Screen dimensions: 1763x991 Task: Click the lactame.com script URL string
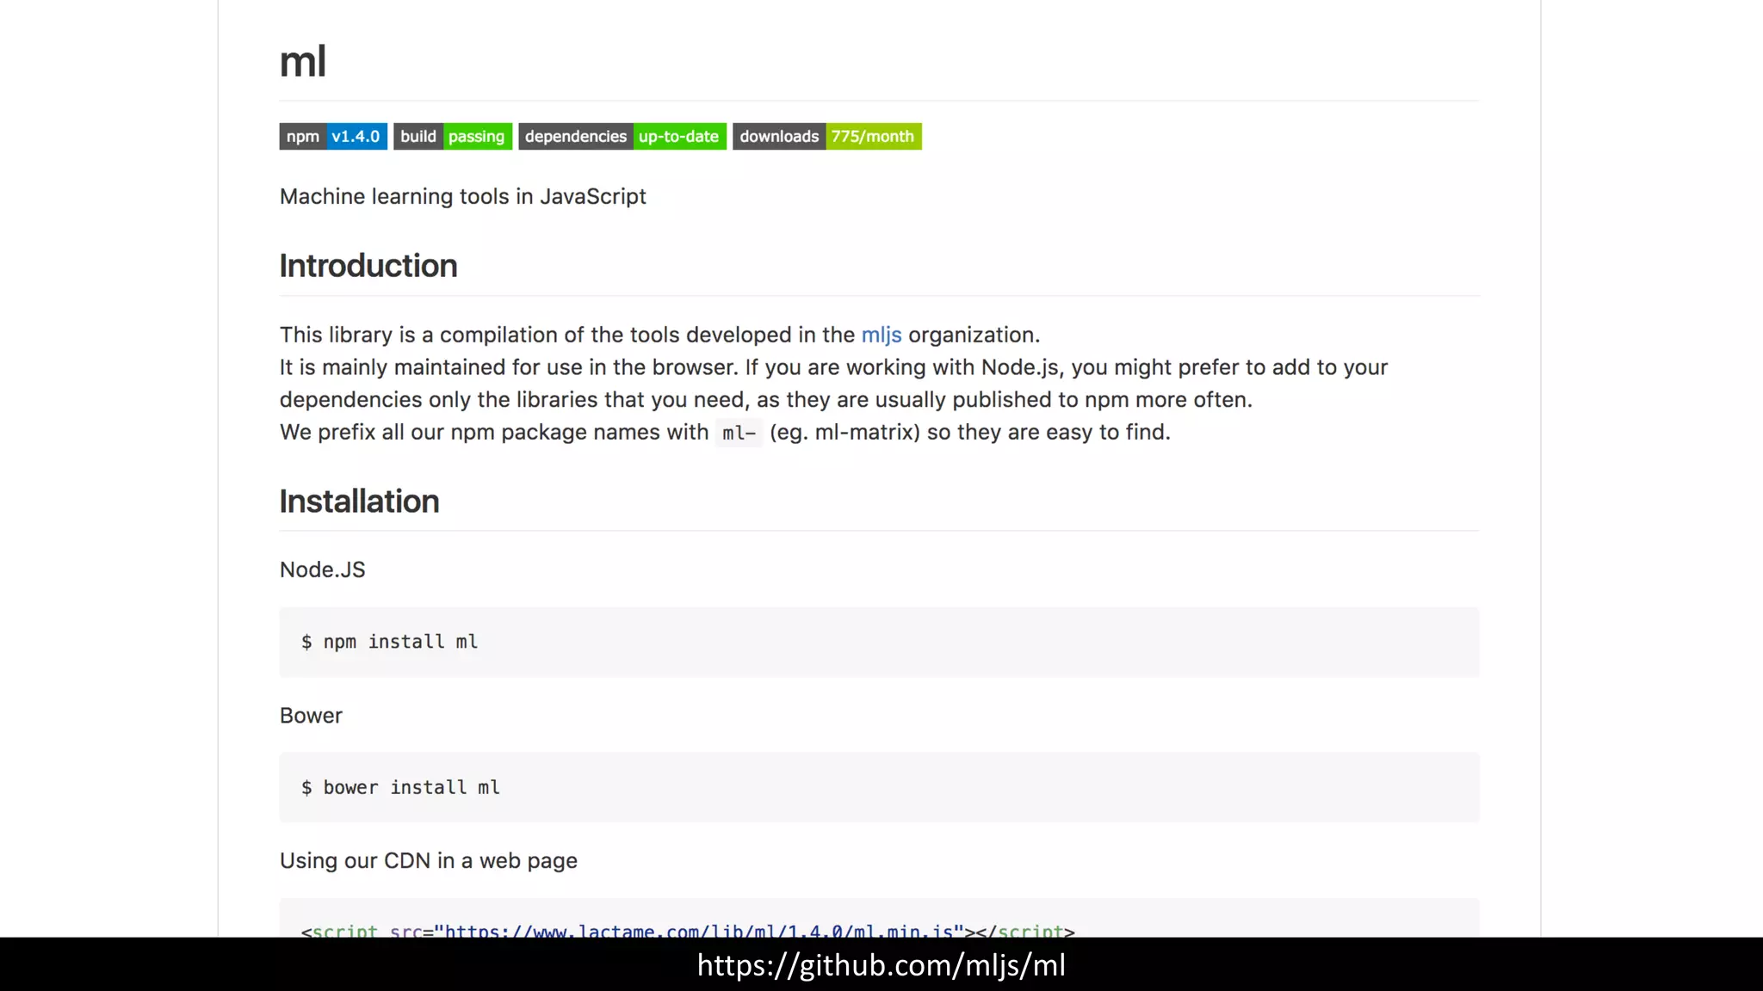(x=698, y=931)
